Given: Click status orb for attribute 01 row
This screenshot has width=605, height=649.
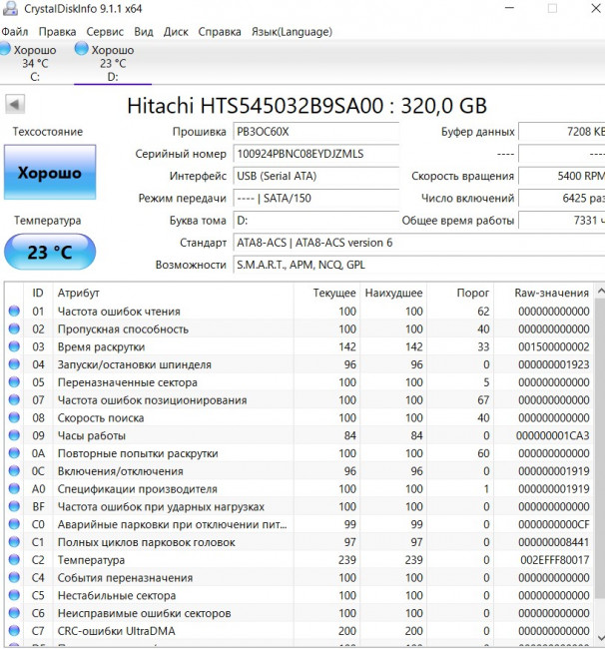Looking at the screenshot, I should 14,311.
